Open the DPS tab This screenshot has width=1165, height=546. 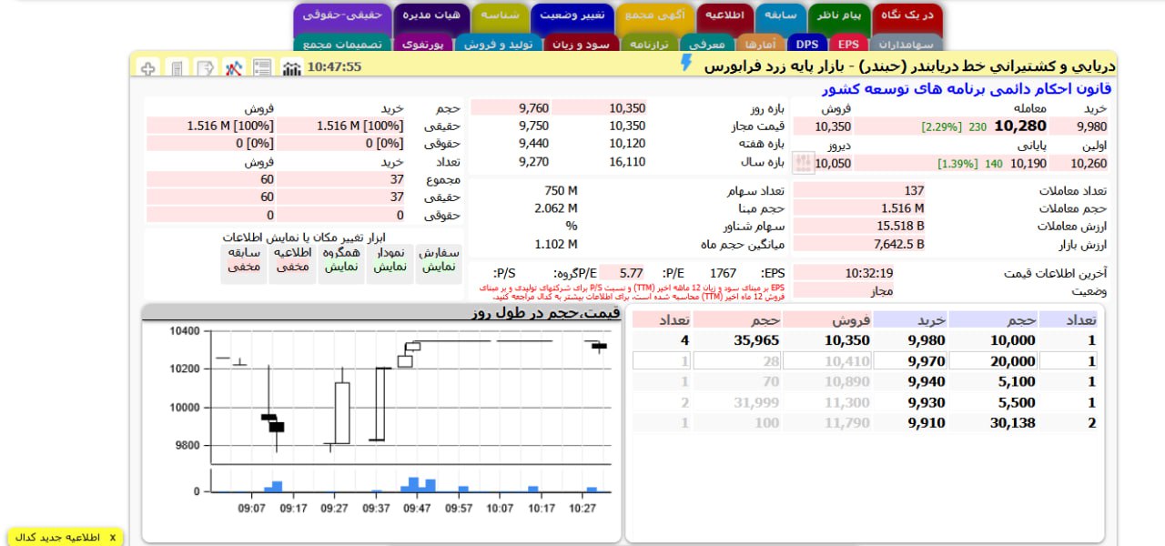(x=806, y=43)
